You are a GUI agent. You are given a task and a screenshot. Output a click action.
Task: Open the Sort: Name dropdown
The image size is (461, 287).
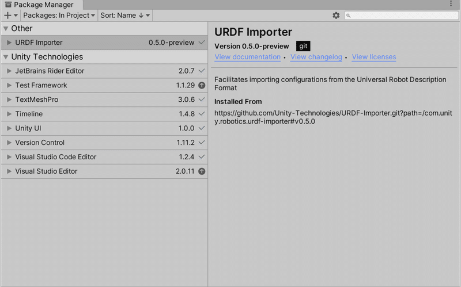click(125, 16)
